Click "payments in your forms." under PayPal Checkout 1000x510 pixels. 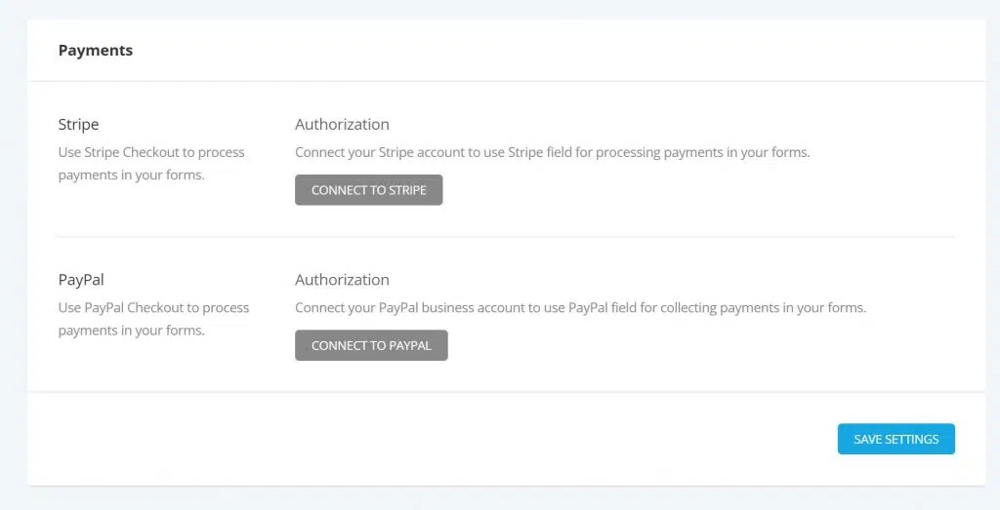click(131, 331)
